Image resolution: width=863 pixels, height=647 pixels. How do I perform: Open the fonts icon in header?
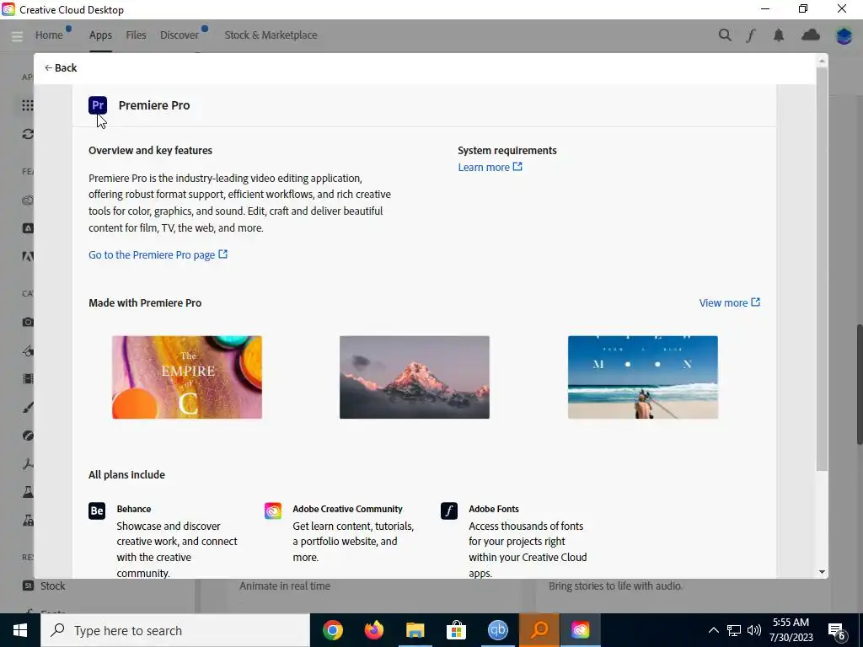pyautogui.click(x=751, y=35)
